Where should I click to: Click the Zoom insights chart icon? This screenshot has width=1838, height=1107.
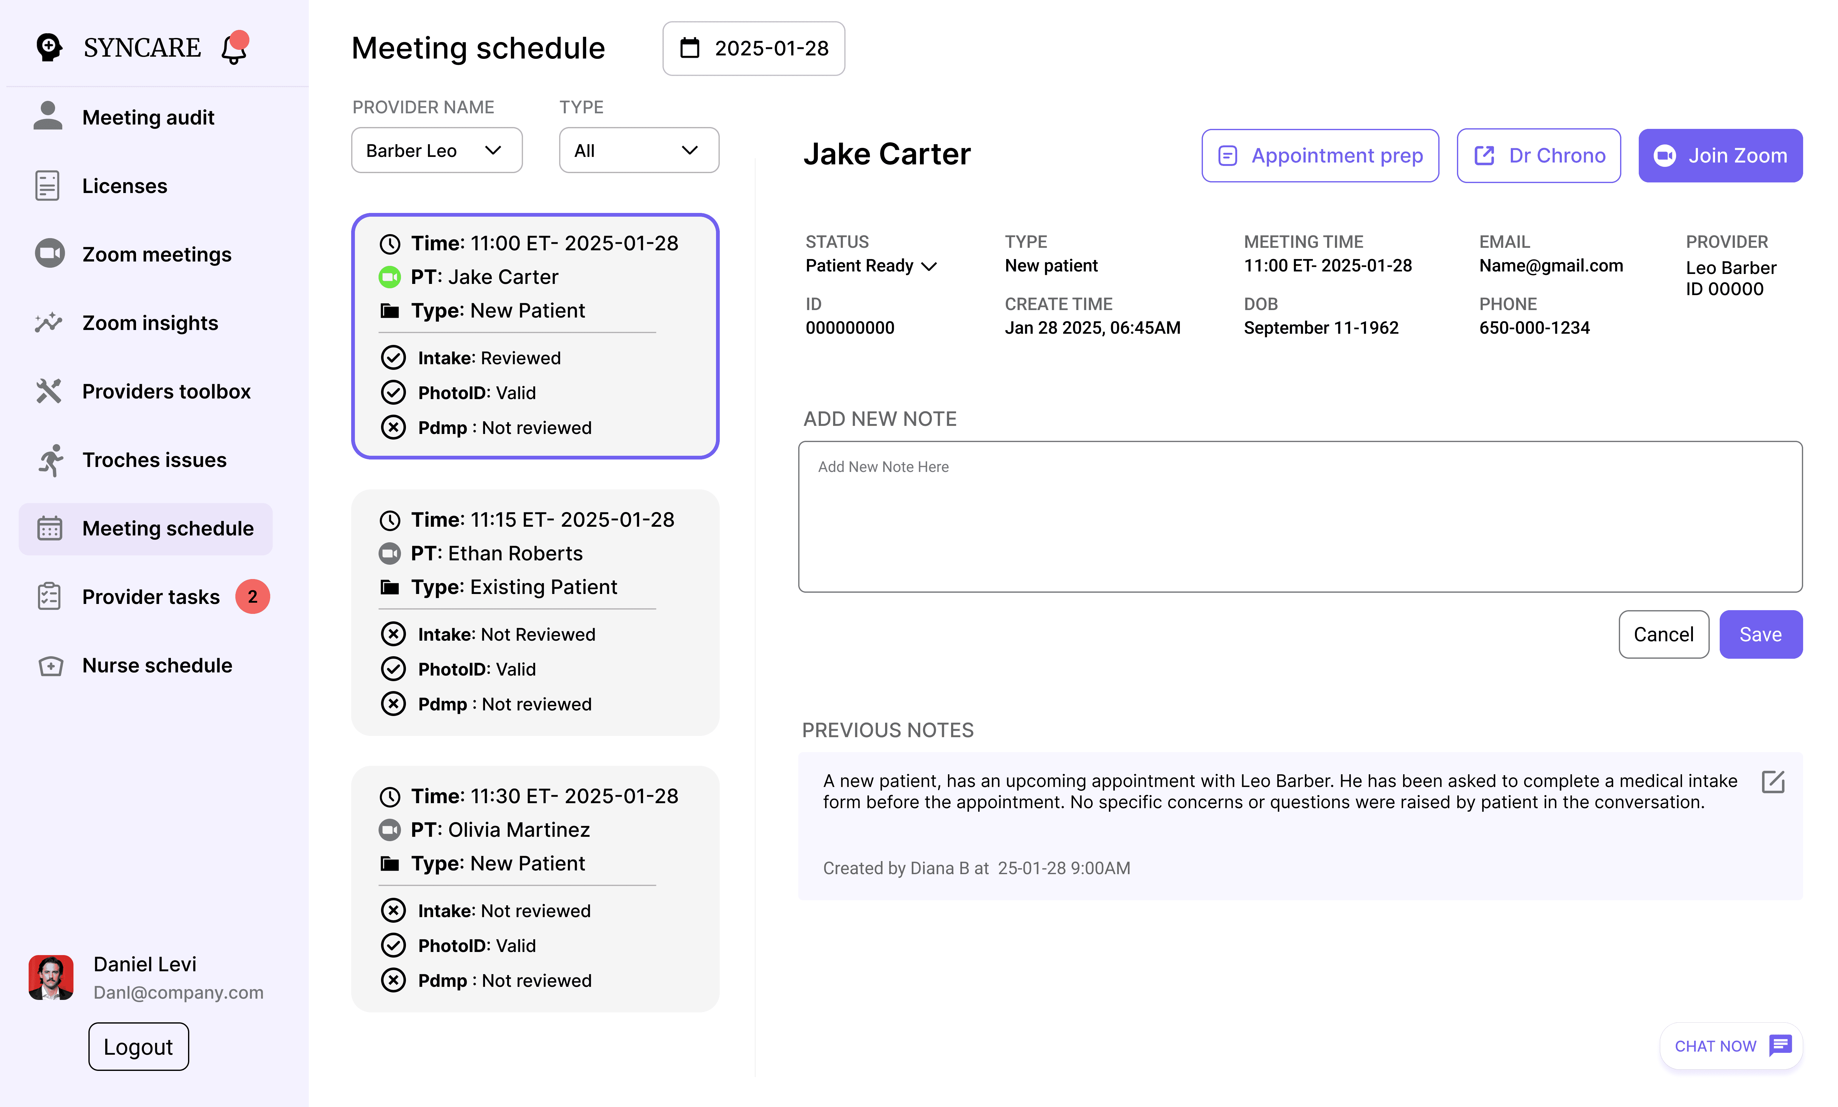click(x=49, y=322)
